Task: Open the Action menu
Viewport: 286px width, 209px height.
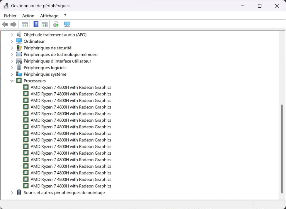Action: 28,16
